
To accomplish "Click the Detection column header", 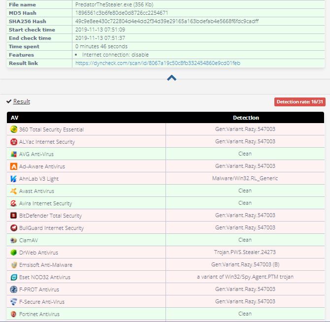I will click(x=246, y=118).
